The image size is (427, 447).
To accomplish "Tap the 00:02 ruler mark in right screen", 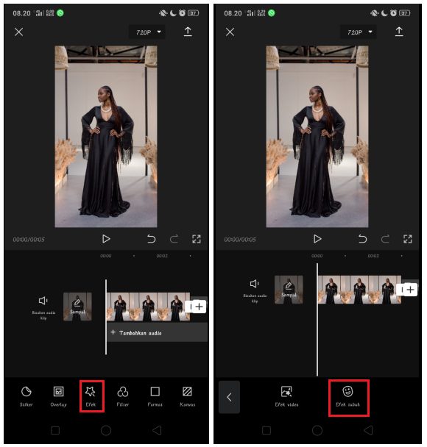I will (373, 256).
